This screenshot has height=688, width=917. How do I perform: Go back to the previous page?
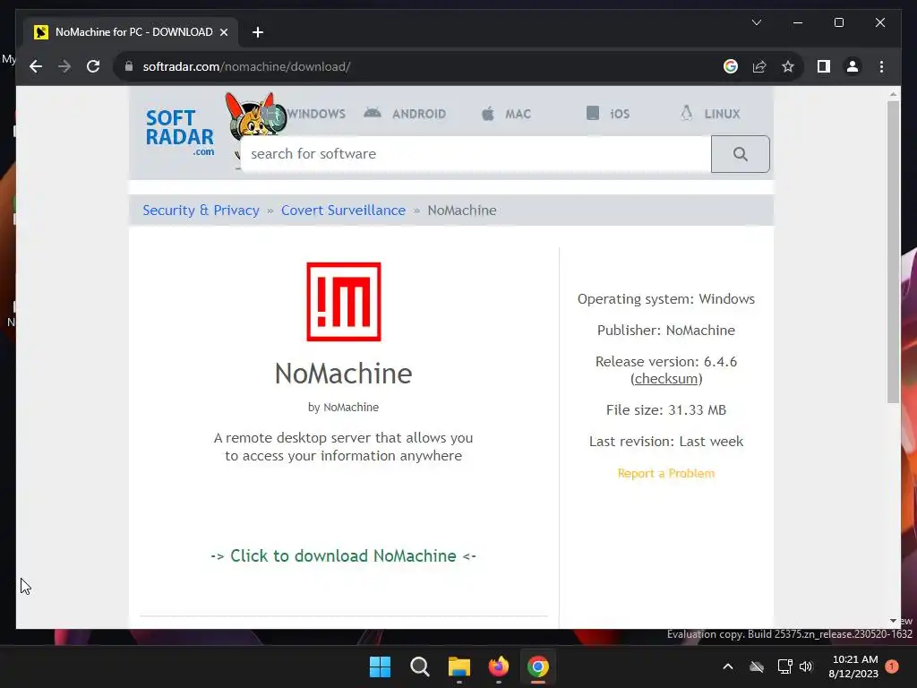pos(36,66)
